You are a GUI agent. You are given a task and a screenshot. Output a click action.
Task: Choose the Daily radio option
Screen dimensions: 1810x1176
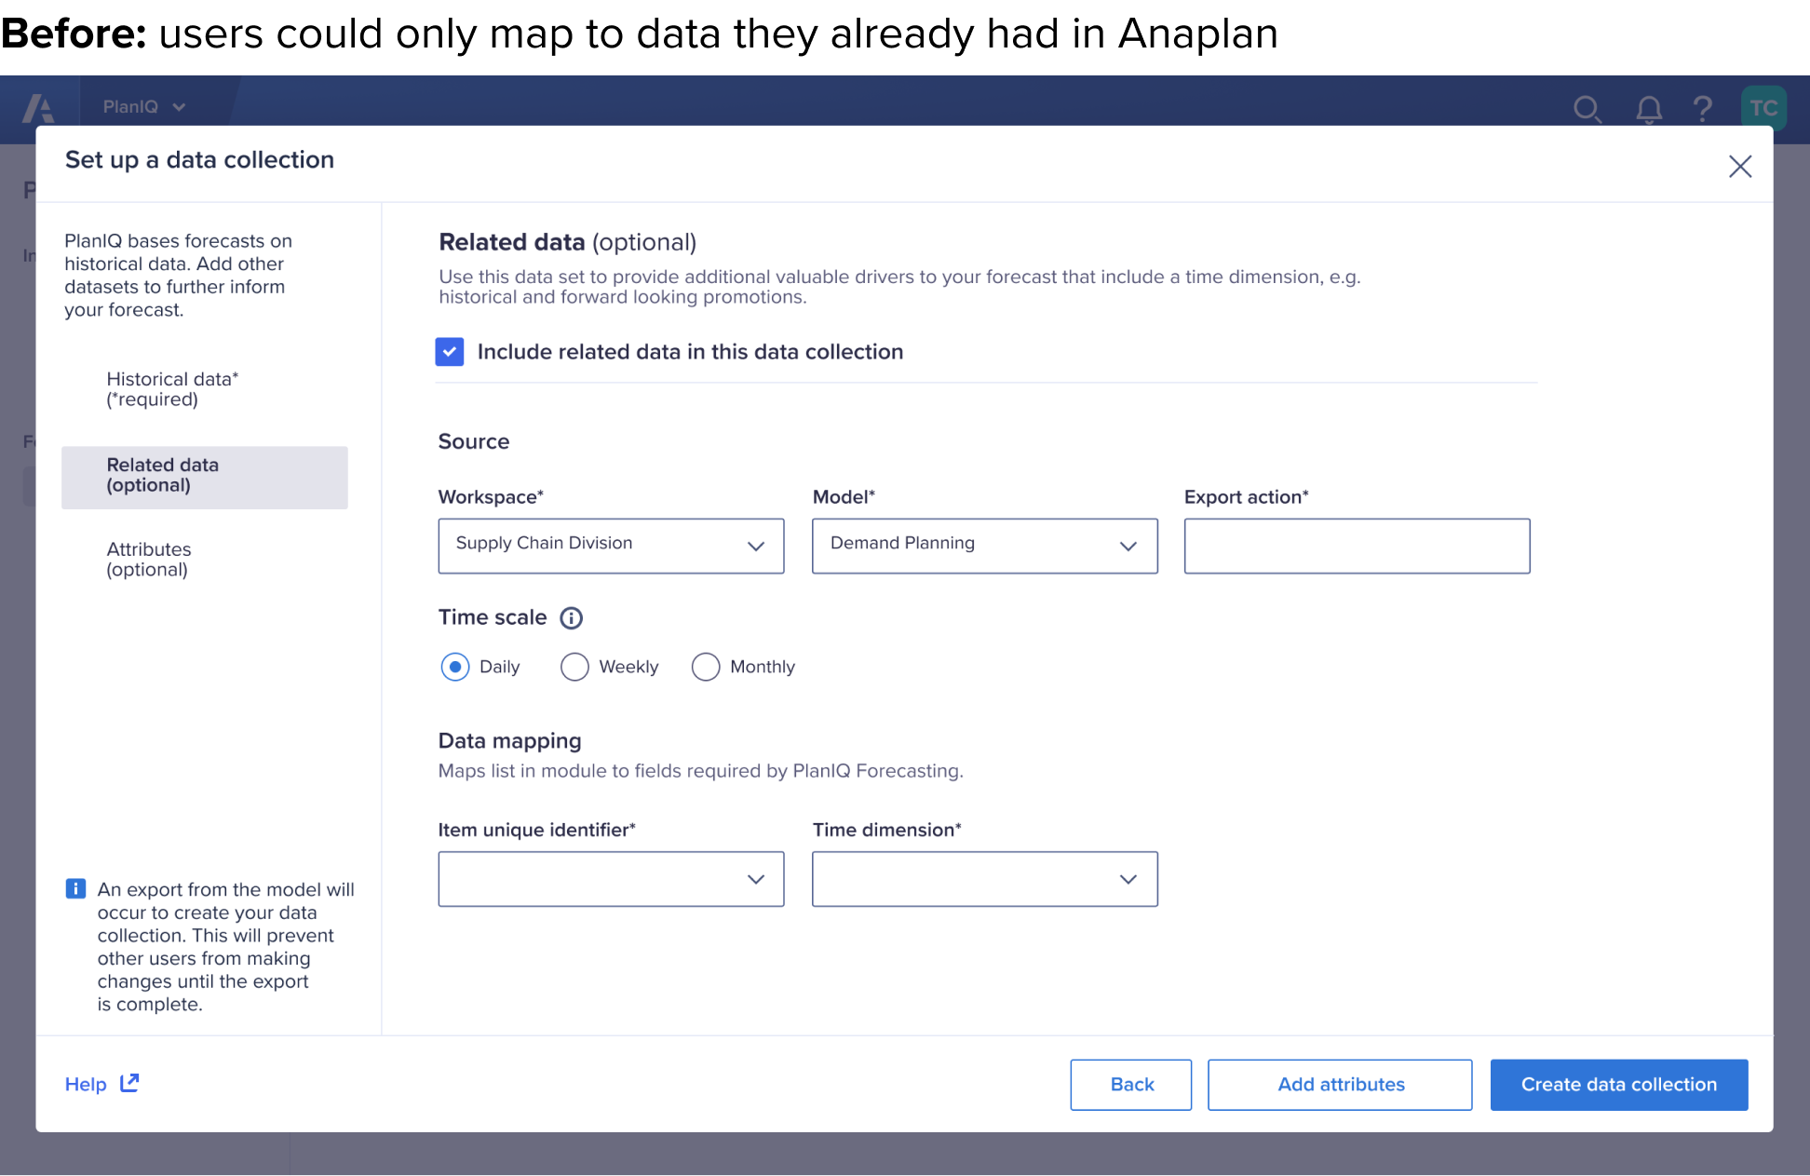click(x=455, y=667)
